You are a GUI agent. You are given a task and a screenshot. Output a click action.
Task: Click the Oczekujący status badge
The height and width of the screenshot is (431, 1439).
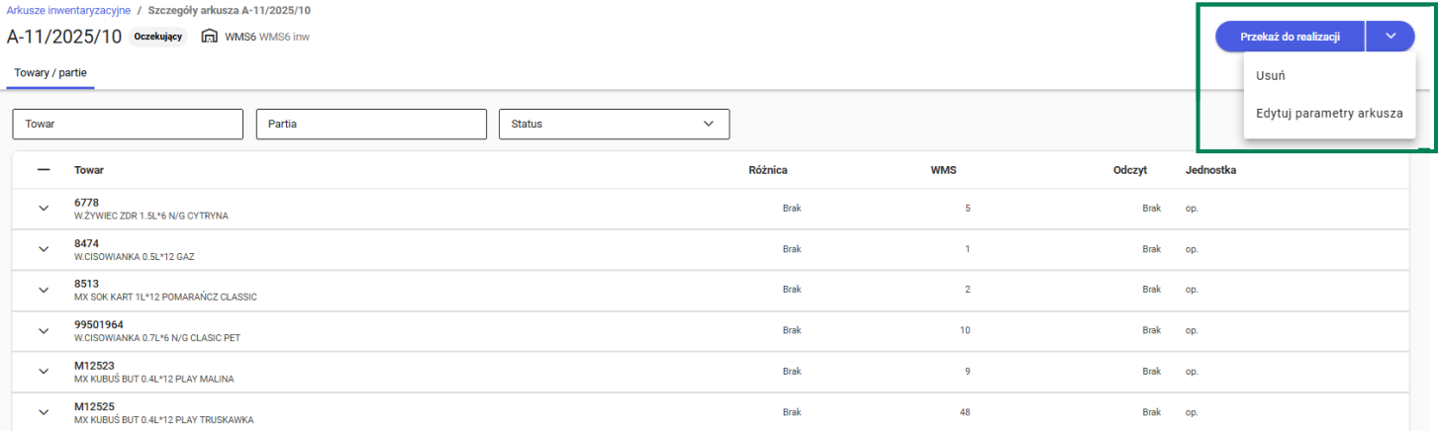[157, 37]
